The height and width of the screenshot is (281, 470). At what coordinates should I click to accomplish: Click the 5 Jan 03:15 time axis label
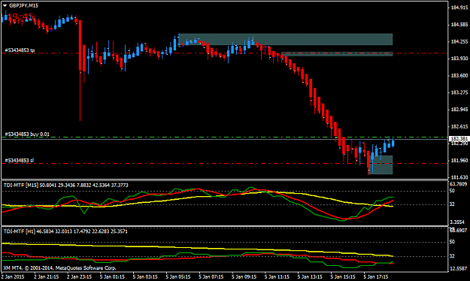[145, 276]
